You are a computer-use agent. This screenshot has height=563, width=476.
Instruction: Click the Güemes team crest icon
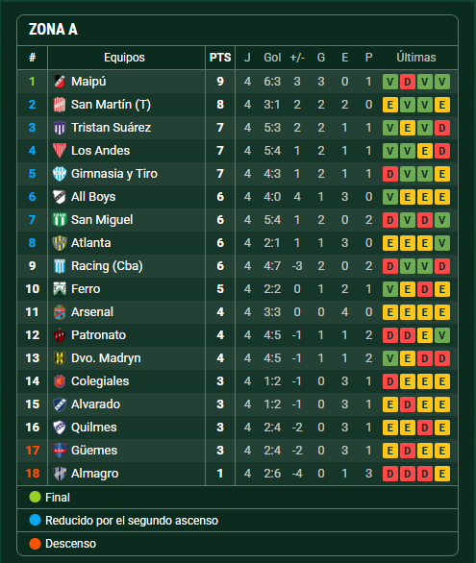60,451
